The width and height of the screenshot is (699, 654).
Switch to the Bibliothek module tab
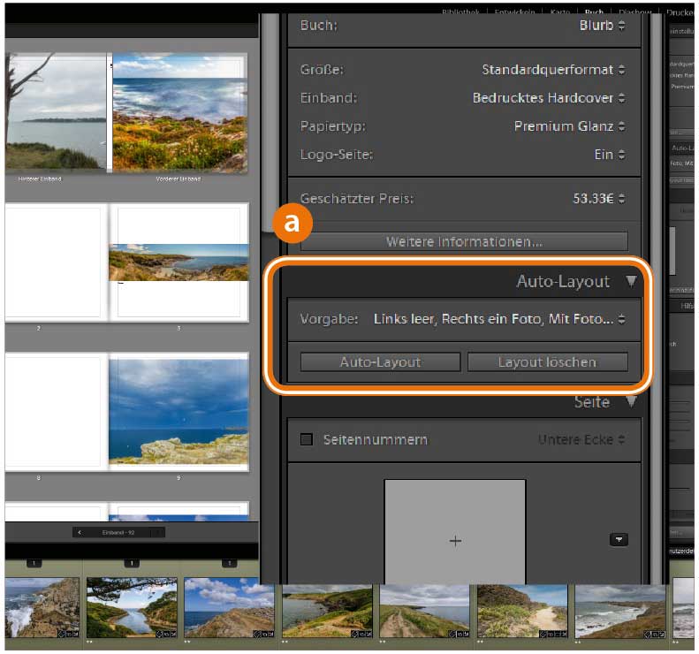point(460,12)
